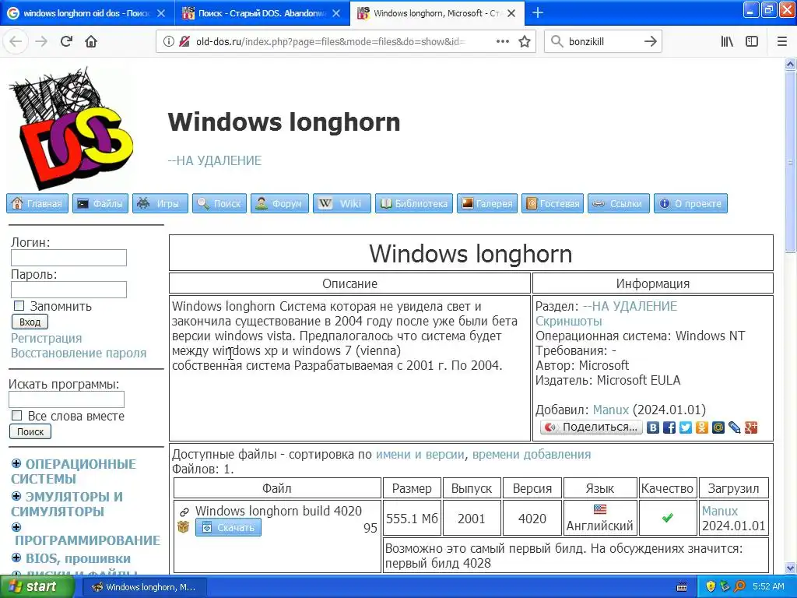Click the Windows longhorn taskbar item
797x598 pixels.
click(144, 587)
